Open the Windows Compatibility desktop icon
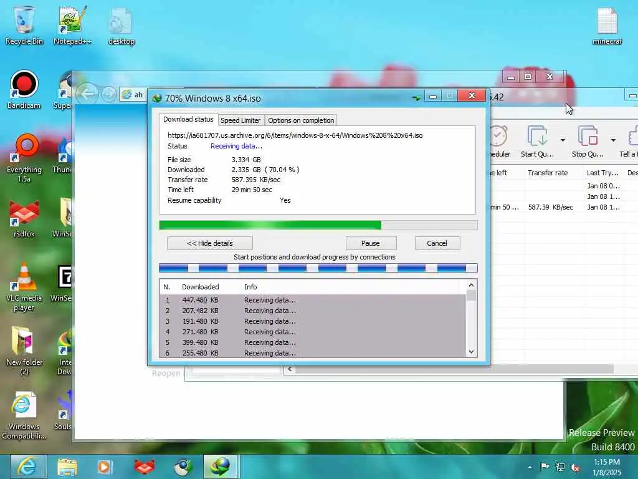The width and height of the screenshot is (638, 479). pyautogui.click(x=24, y=415)
